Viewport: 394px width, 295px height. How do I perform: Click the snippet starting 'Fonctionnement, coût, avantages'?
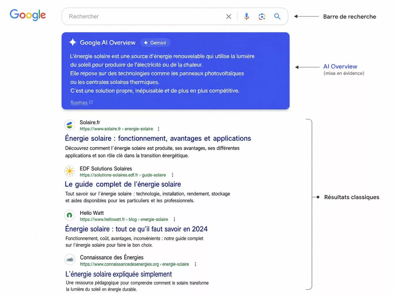pos(134,242)
